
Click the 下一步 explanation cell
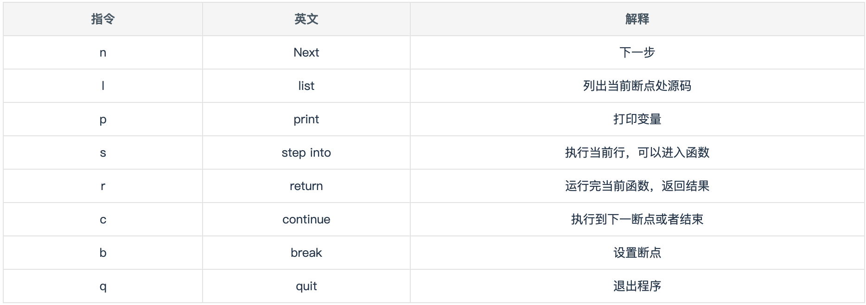point(637,52)
